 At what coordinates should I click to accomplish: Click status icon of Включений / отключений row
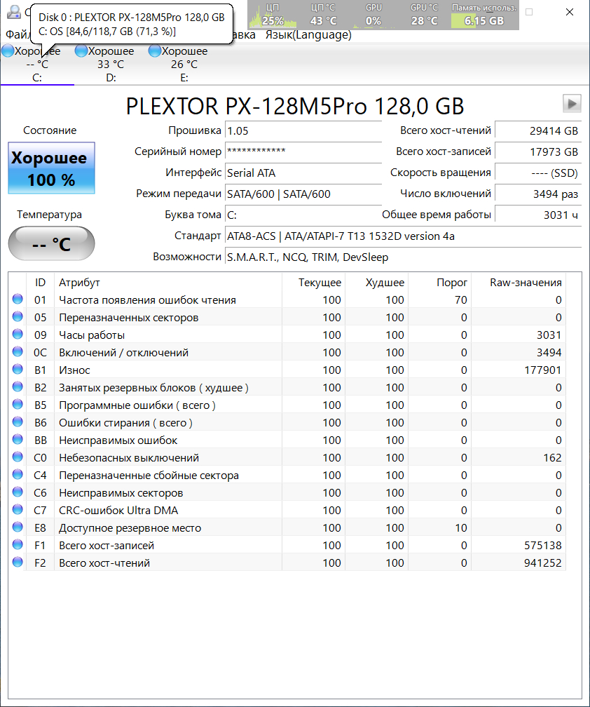pyautogui.click(x=18, y=351)
